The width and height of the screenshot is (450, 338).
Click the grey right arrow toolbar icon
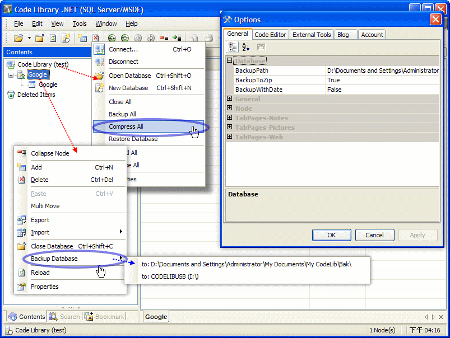pos(151,38)
